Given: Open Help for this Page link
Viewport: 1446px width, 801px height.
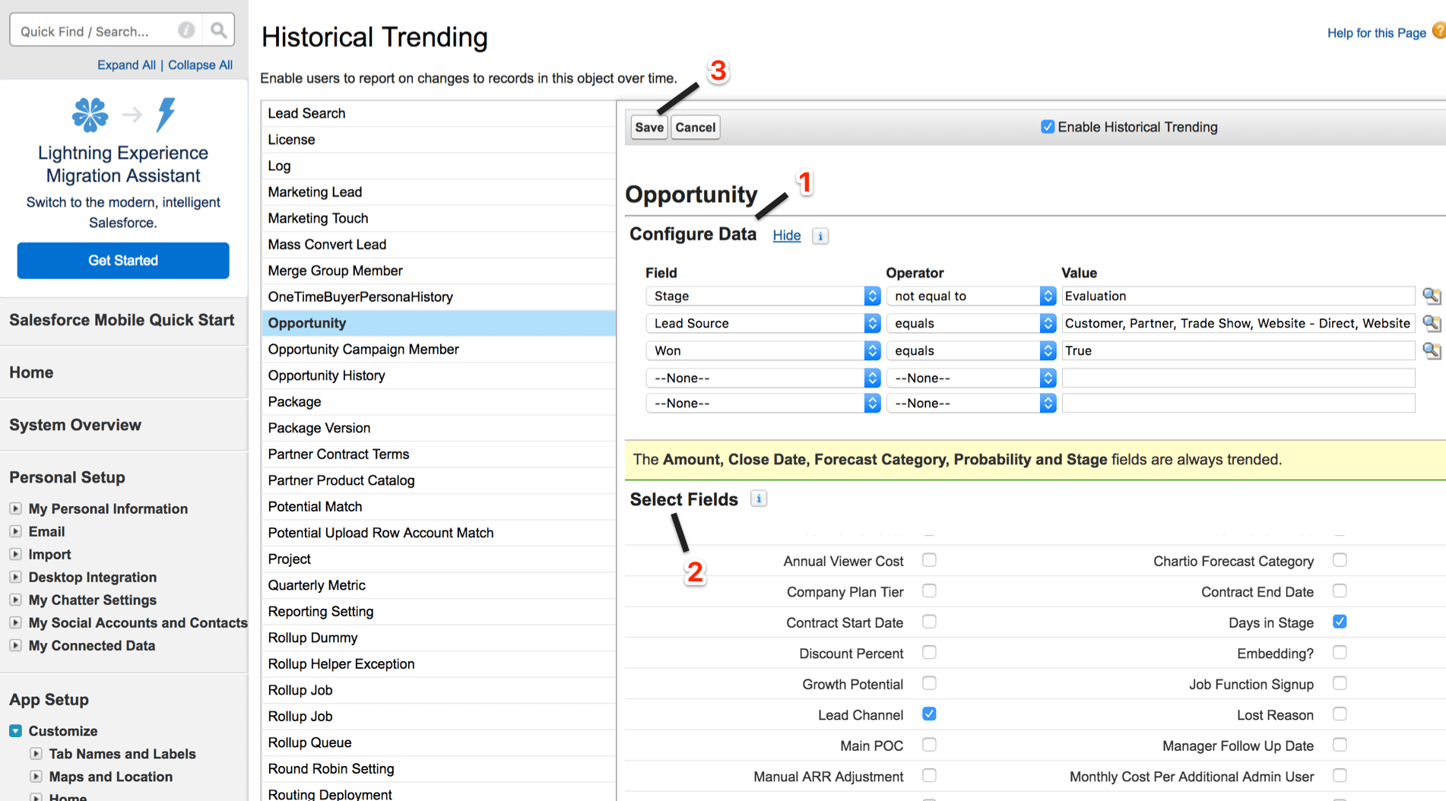Looking at the screenshot, I should click(1376, 33).
